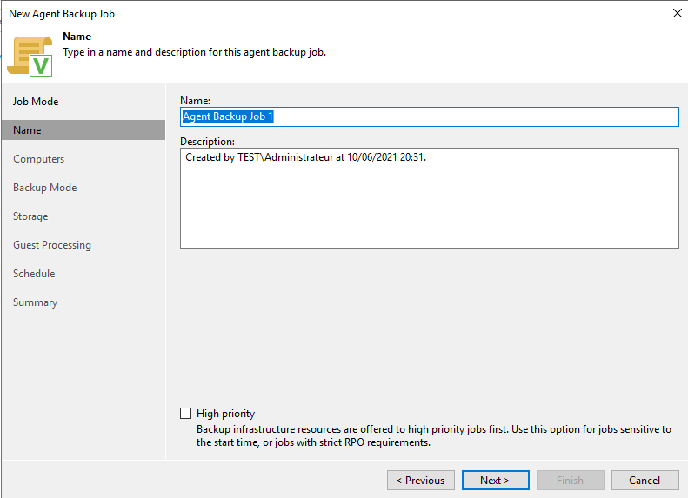Go to the Summary step

[x=35, y=302]
